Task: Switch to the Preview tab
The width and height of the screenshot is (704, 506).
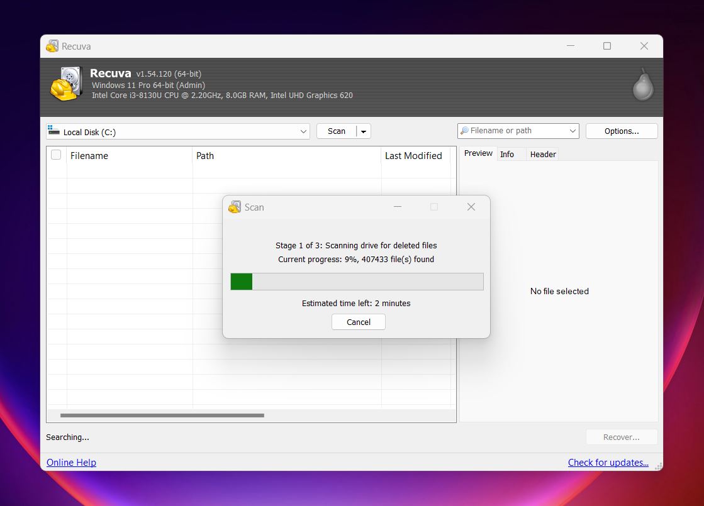Action: coord(478,153)
